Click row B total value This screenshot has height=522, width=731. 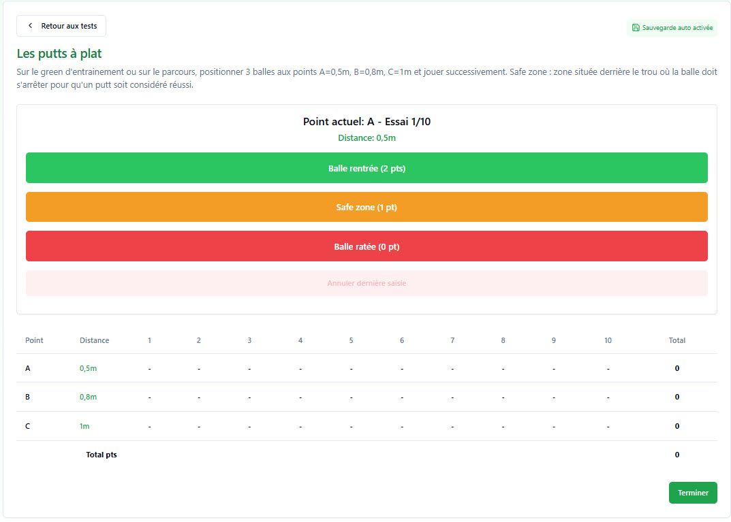click(x=677, y=397)
